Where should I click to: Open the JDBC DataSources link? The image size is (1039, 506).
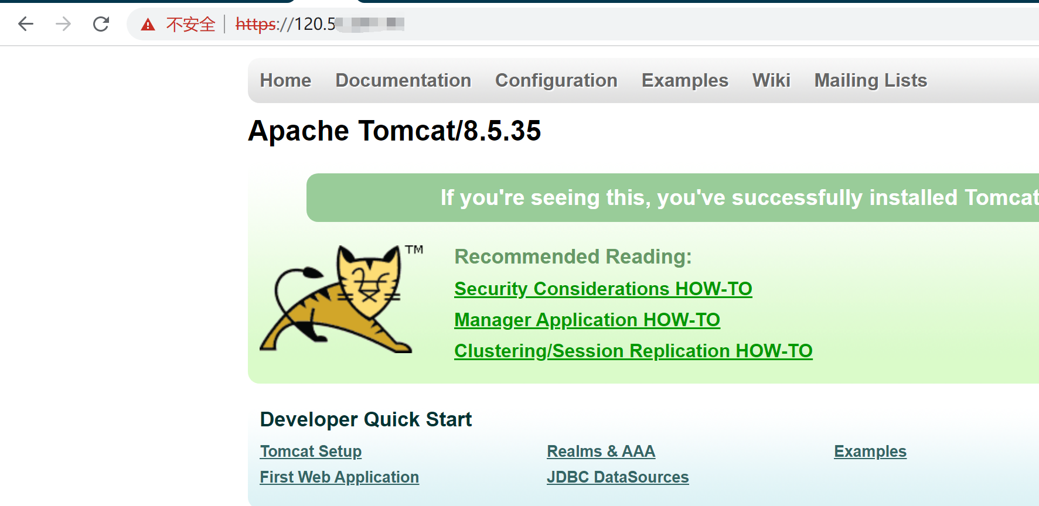pos(618,477)
